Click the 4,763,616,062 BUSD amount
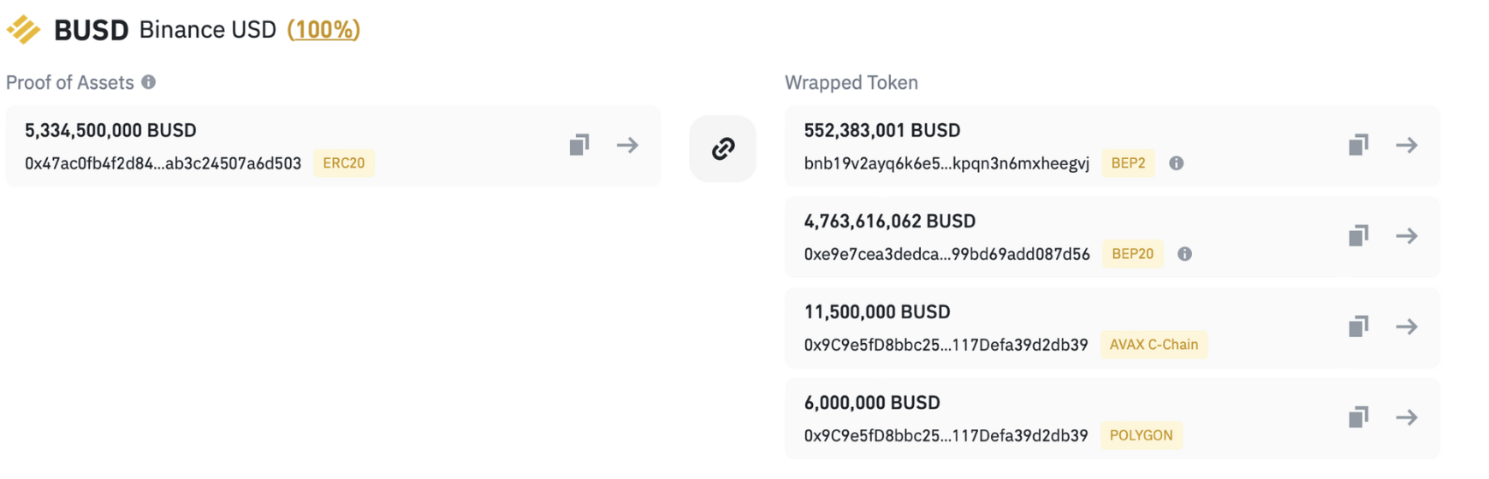The height and width of the screenshot is (479, 1489). pos(889,222)
